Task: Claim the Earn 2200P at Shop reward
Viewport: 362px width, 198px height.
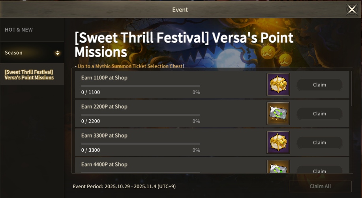Action: click(x=319, y=113)
